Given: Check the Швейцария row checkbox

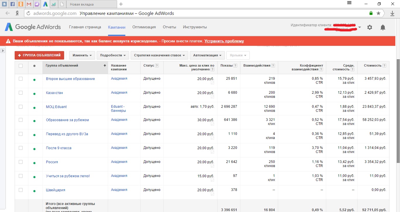Looking at the screenshot, I should point(20,190).
